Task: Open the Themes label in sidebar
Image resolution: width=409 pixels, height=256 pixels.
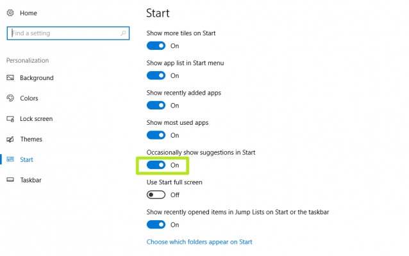Action: (31, 140)
